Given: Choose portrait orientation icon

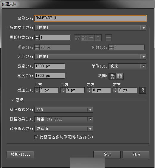Looking at the screenshot, I should click(112, 76).
